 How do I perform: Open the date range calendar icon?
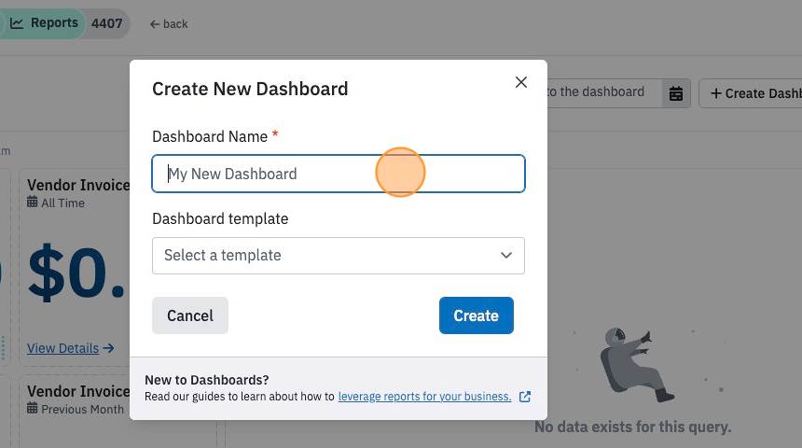click(x=676, y=93)
